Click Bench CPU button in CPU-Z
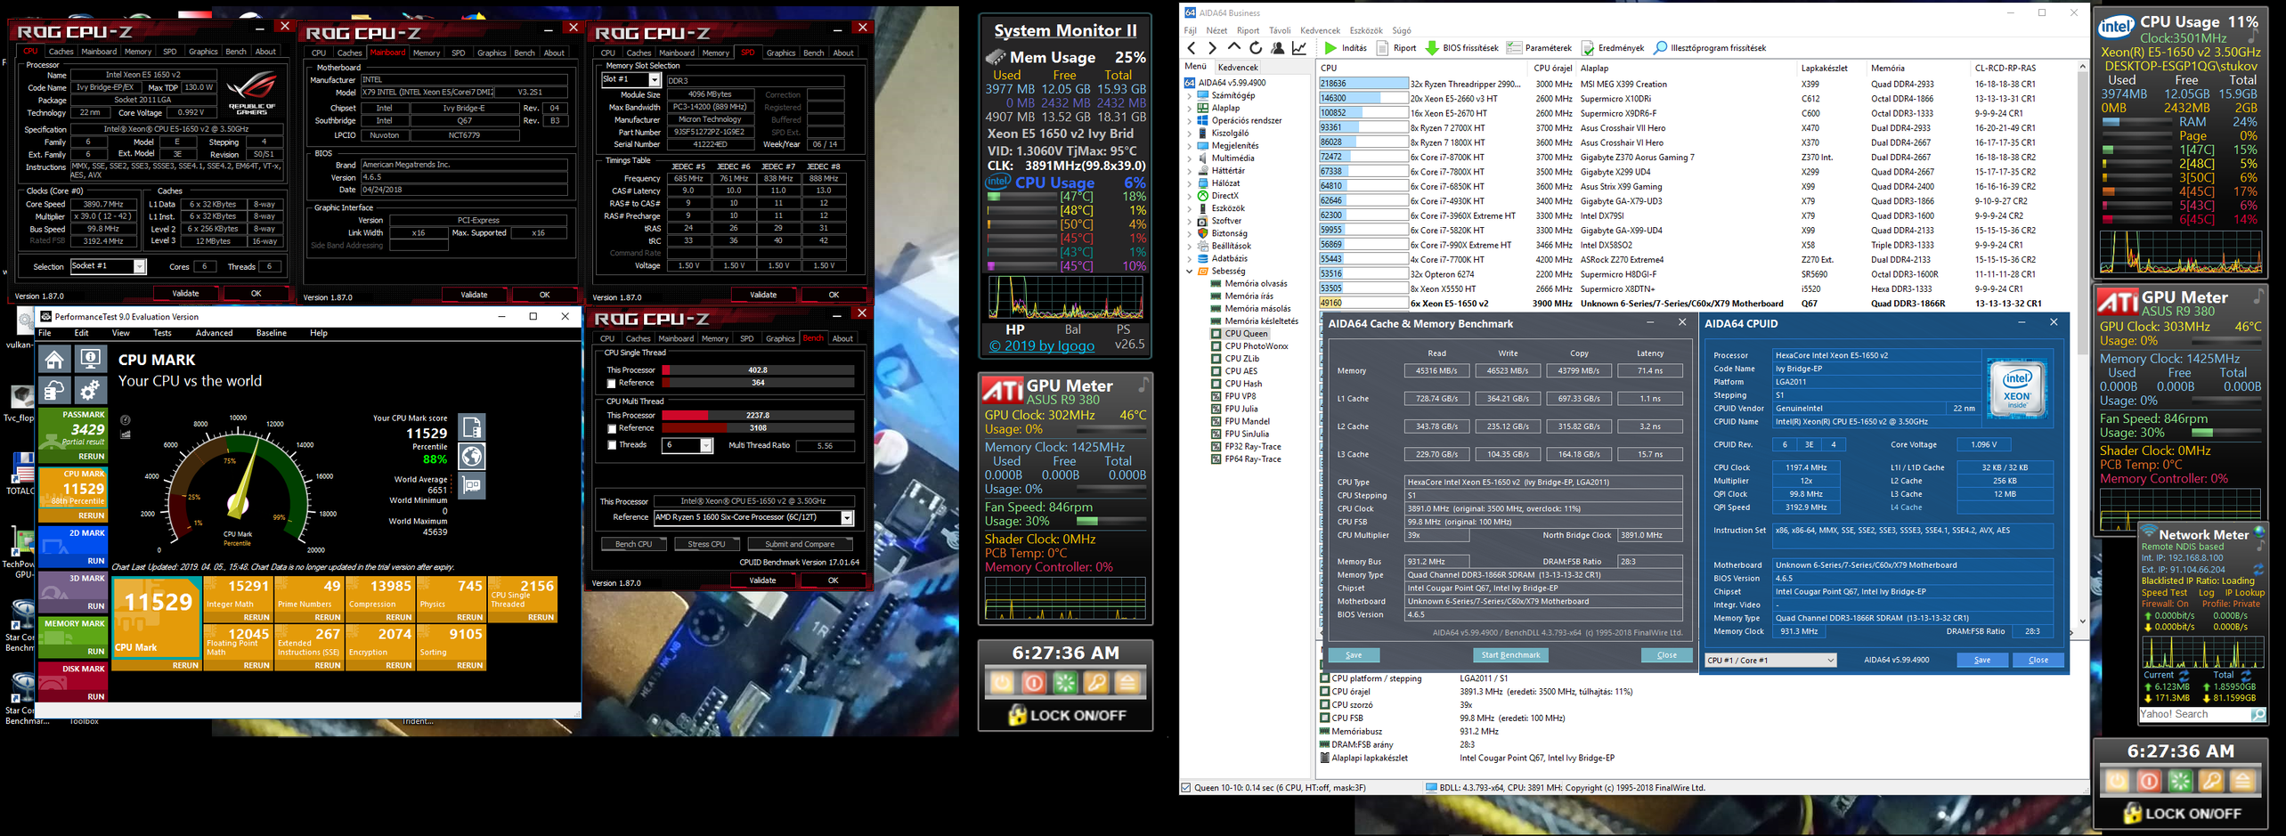This screenshot has width=2286, height=836. [633, 544]
